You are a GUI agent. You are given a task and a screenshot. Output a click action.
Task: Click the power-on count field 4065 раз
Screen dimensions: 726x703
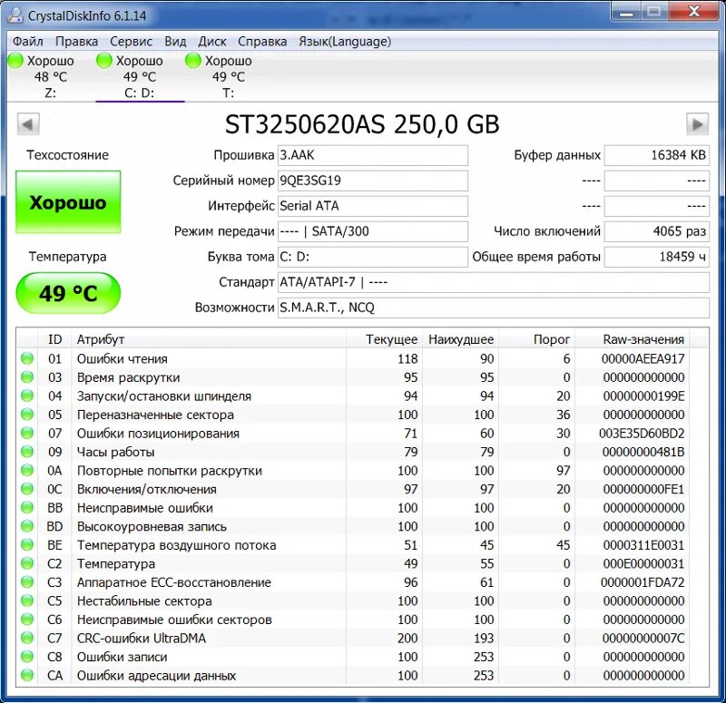click(x=656, y=231)
